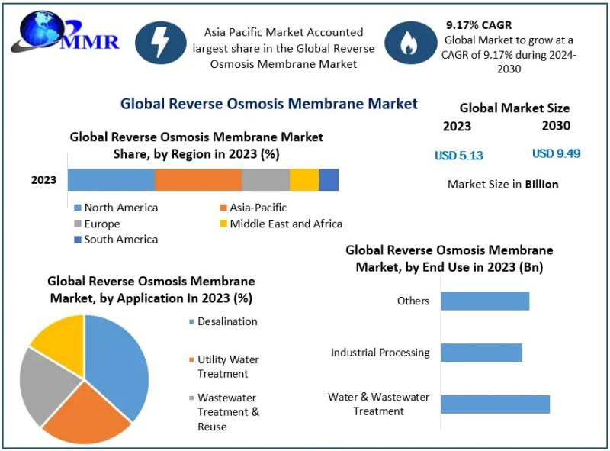
Task: Click the Utility Water Treatment legend marker
Action: (191, 359)
